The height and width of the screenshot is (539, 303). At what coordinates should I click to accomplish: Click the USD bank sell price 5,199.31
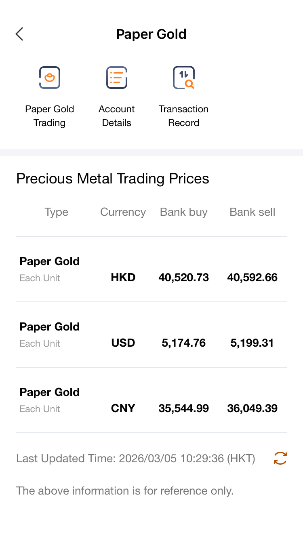(253, 343)
